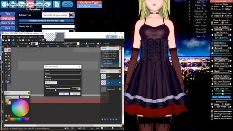Open the Adjustments menu in paint.net
Image resolution: width=233 pixels, height=131 pixels.
pos(32,37)
